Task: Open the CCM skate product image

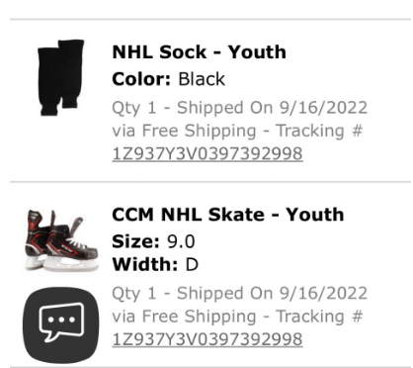Action: [61, 240]
